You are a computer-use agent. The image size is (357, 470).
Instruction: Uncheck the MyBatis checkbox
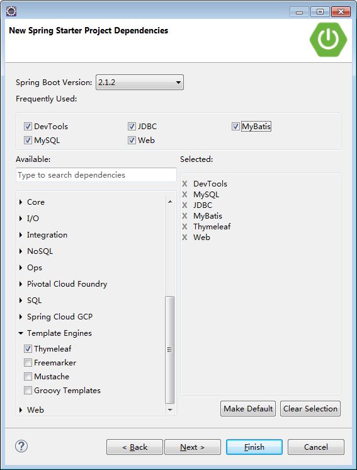click(x=235, y=127)
